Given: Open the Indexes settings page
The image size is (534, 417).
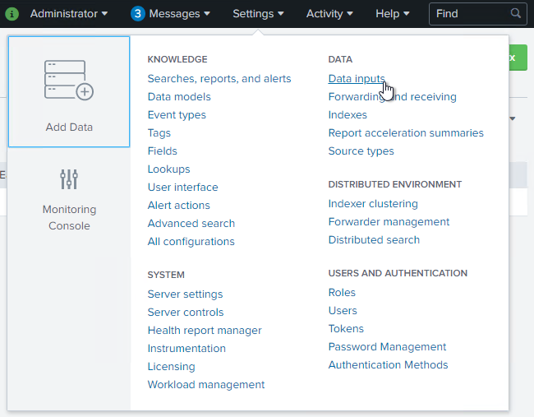Looking at the screenshot, I should [348, 115].
